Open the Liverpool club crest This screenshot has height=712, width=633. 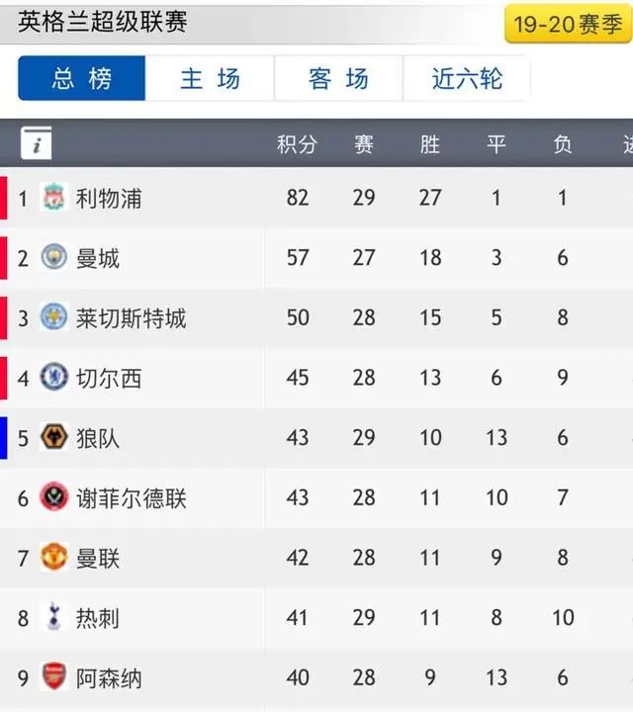54,197
